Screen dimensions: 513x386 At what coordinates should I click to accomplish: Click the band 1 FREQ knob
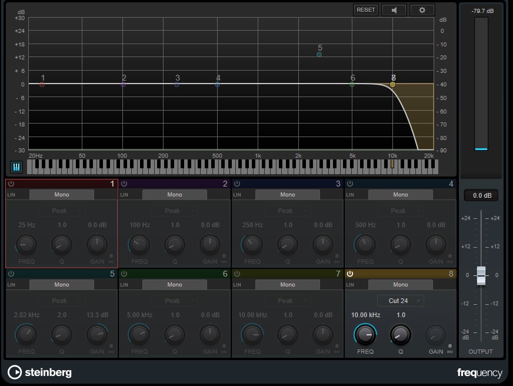(x=26, y=244)
